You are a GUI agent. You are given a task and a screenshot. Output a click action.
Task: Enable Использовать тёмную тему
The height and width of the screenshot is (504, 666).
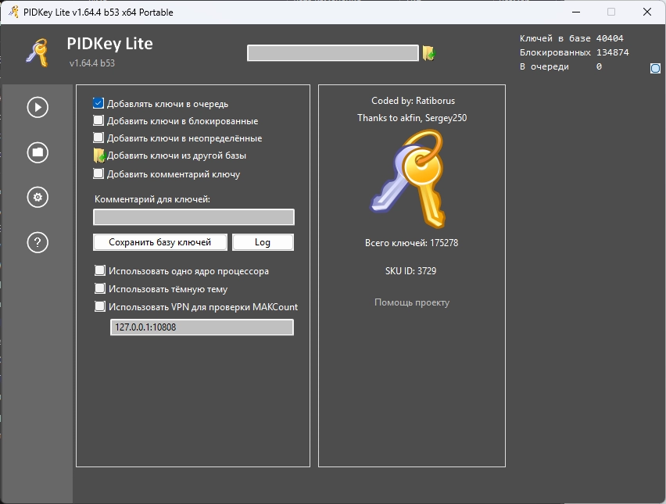pos(100,289)
